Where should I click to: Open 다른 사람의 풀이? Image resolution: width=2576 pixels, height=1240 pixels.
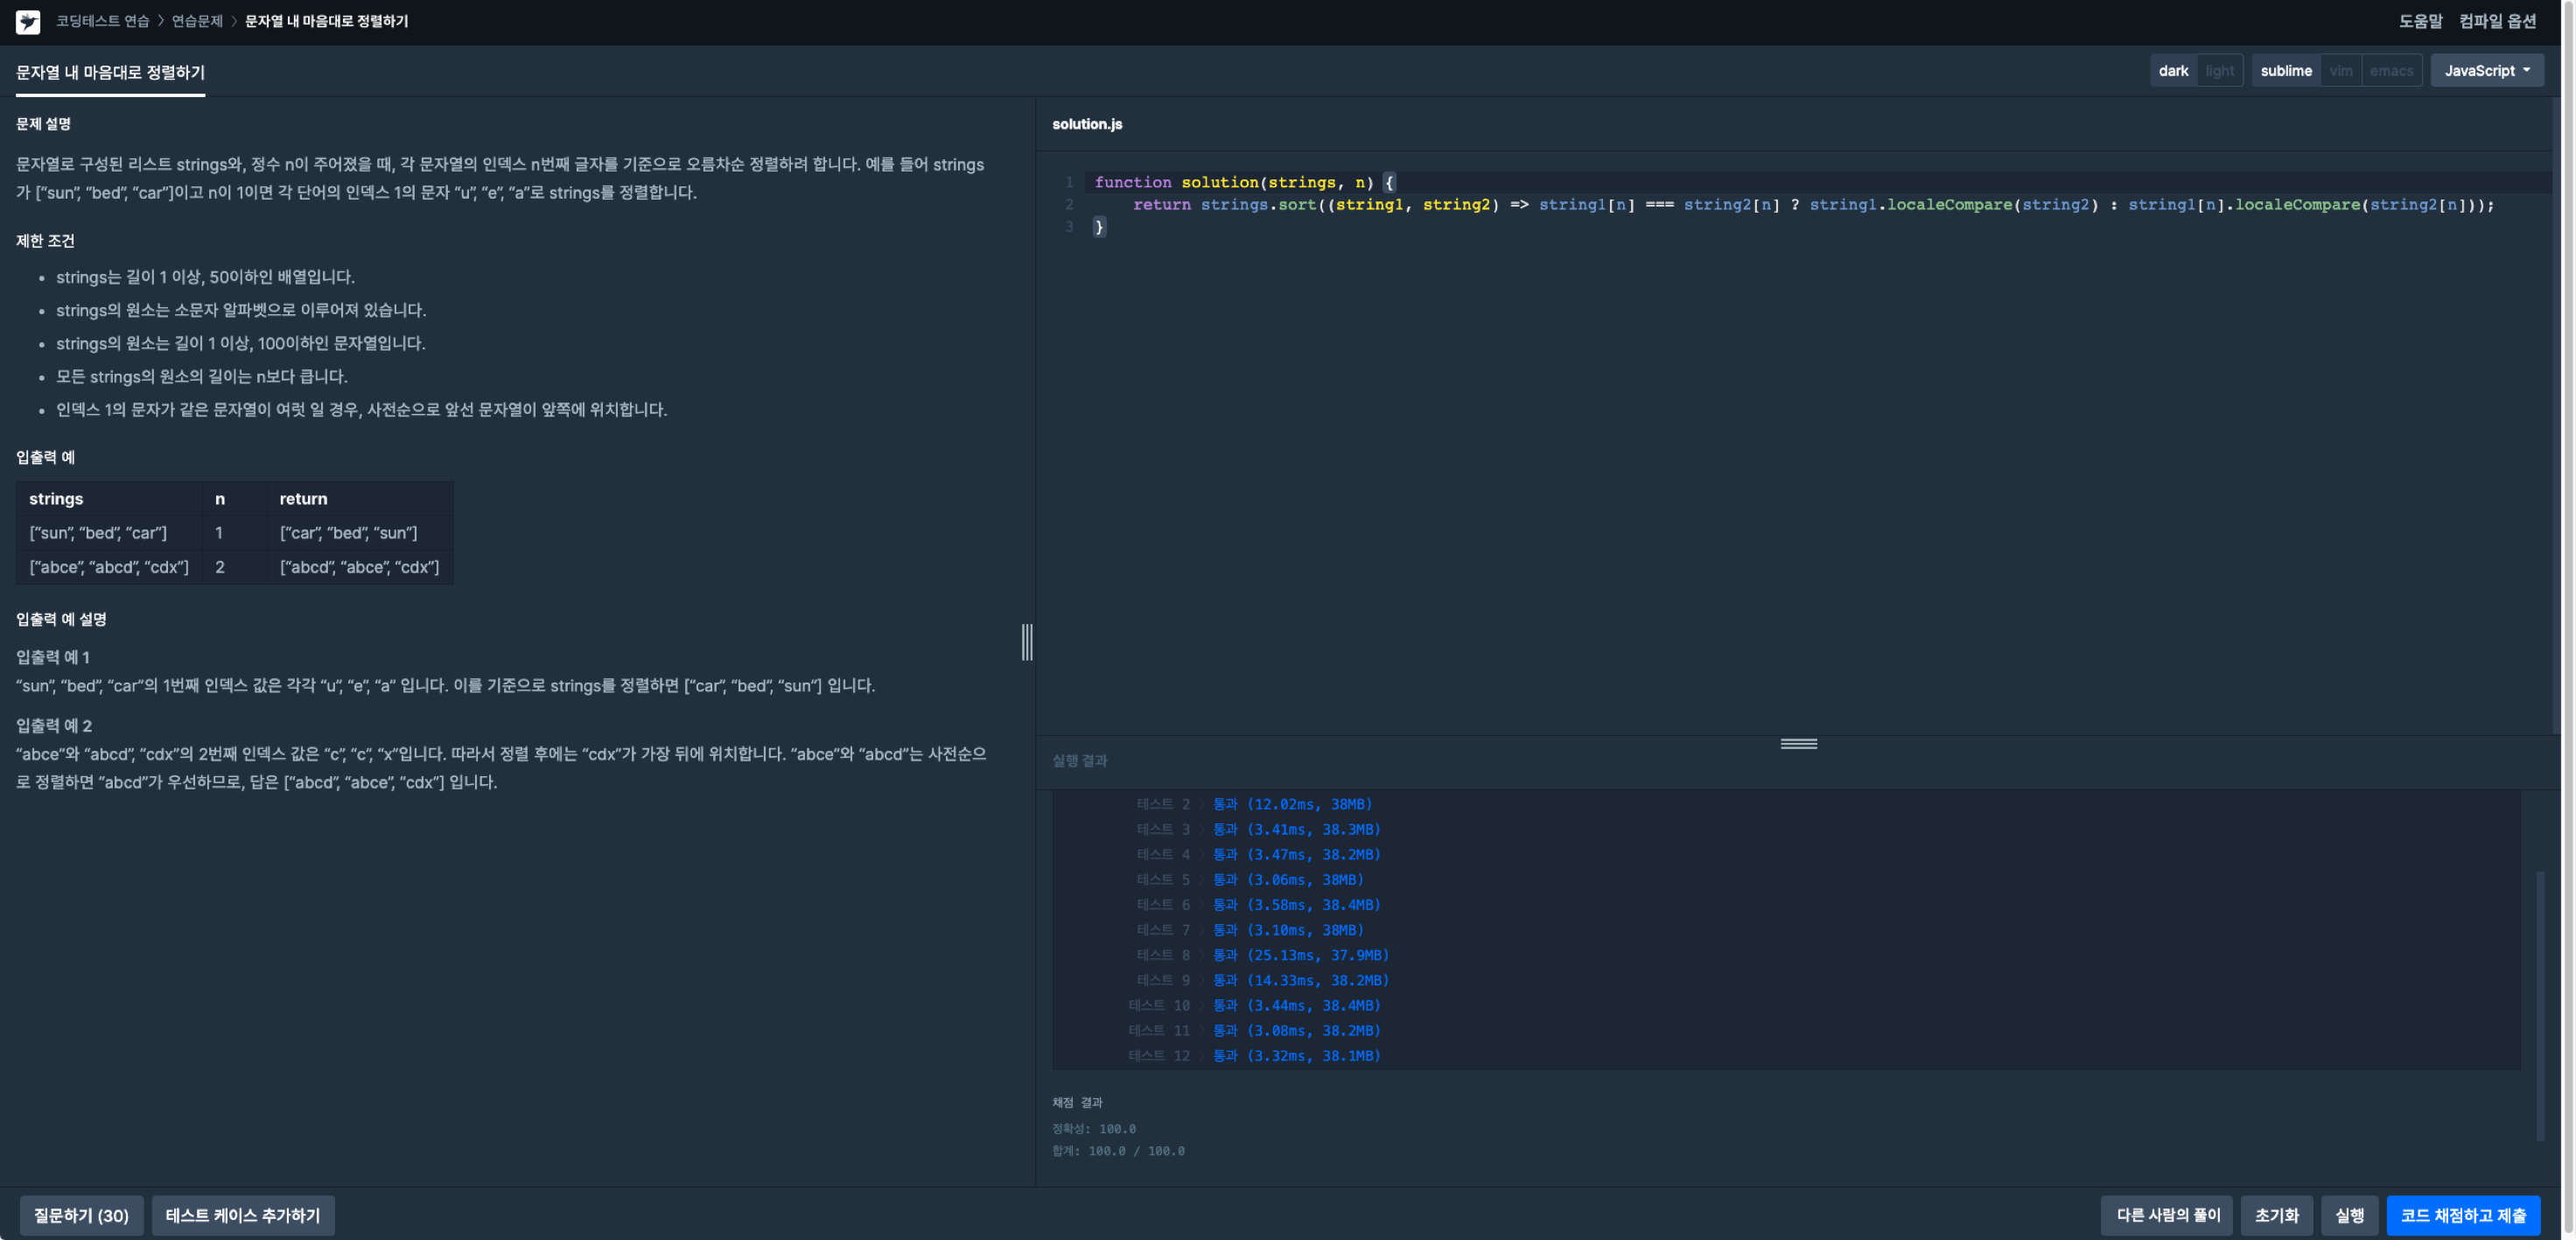coord(2167,1215)
